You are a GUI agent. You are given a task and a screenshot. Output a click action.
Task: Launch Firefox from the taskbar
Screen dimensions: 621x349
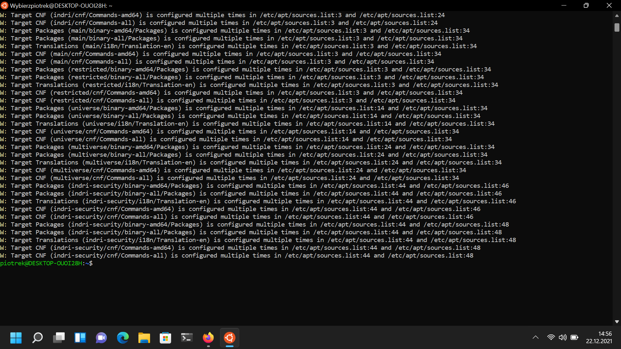pyautogui.click(x=208, y=338)
